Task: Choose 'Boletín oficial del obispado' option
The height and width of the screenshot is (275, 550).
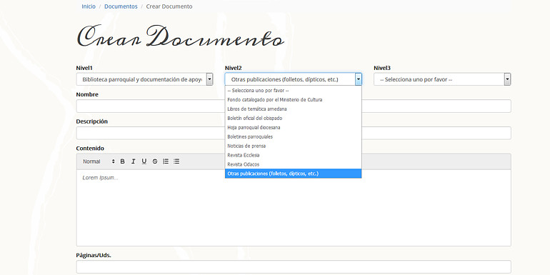Action: coord(294,118)
